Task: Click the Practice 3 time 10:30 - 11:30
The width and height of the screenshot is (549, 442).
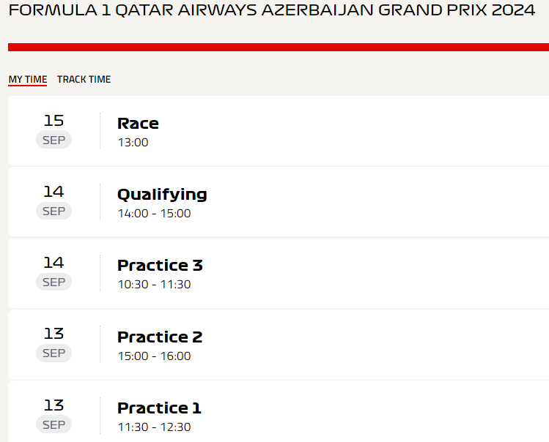Action: click(x=154, y=284)
